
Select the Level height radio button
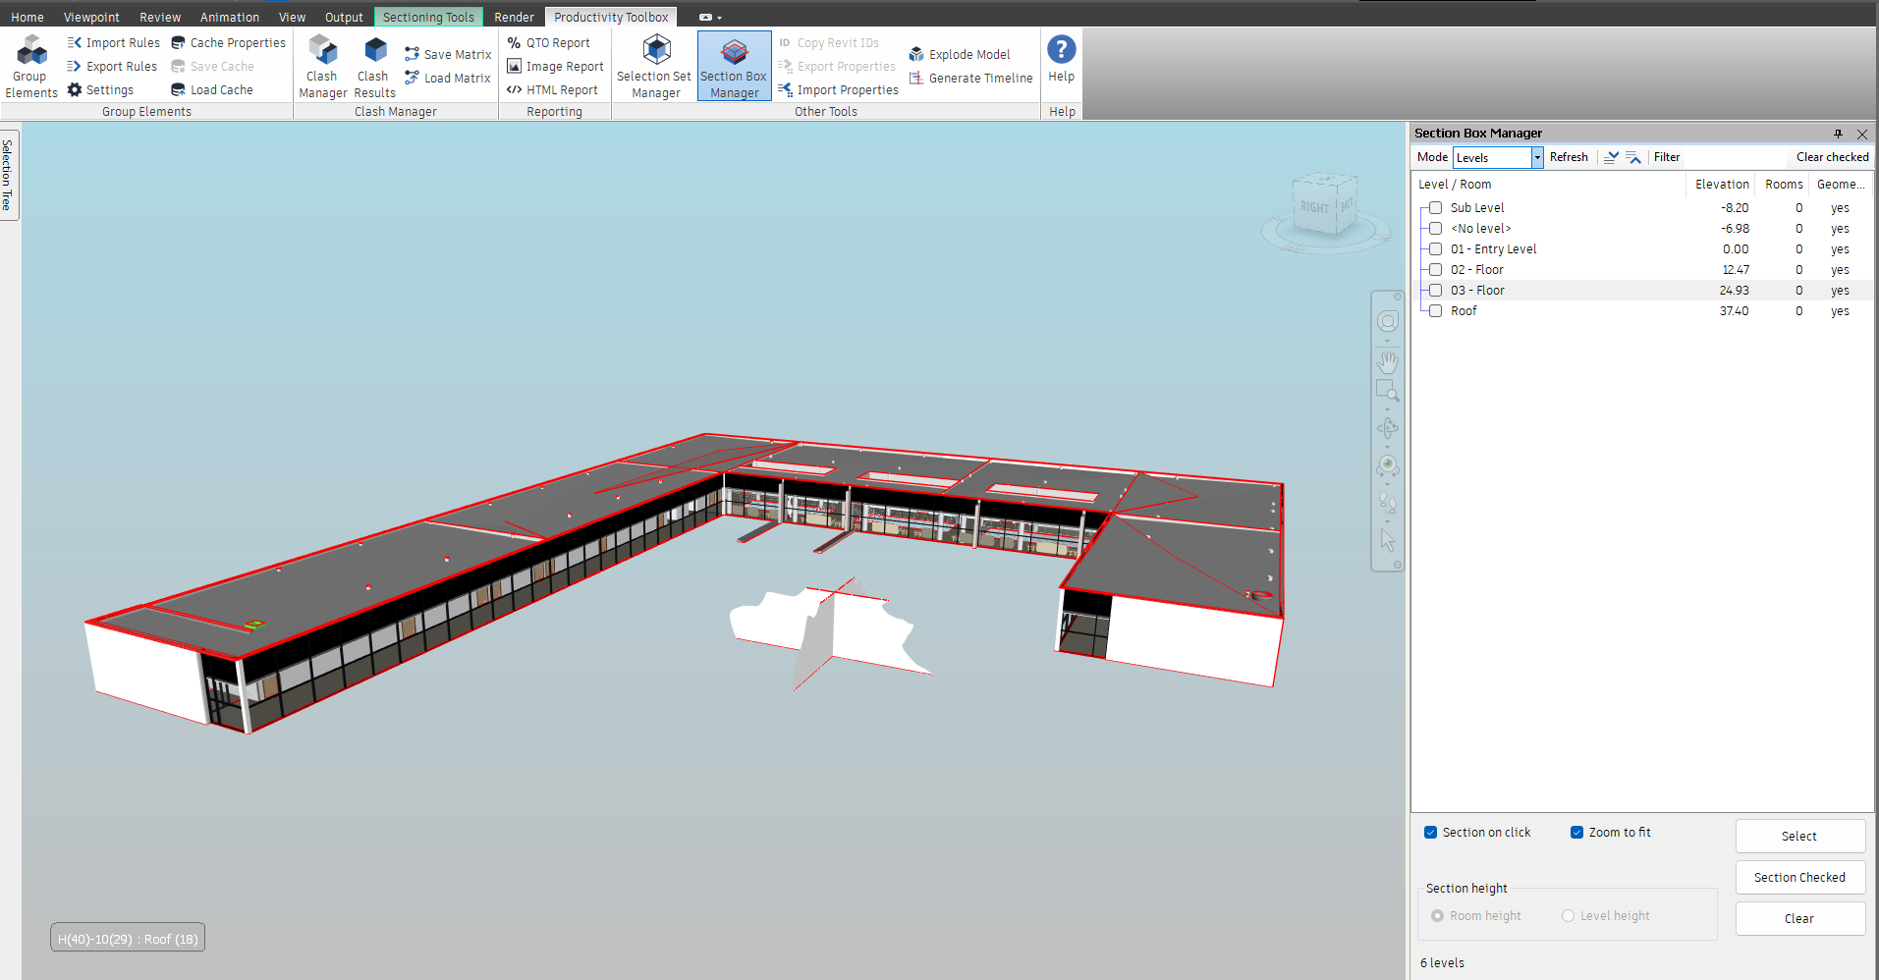1568,916
